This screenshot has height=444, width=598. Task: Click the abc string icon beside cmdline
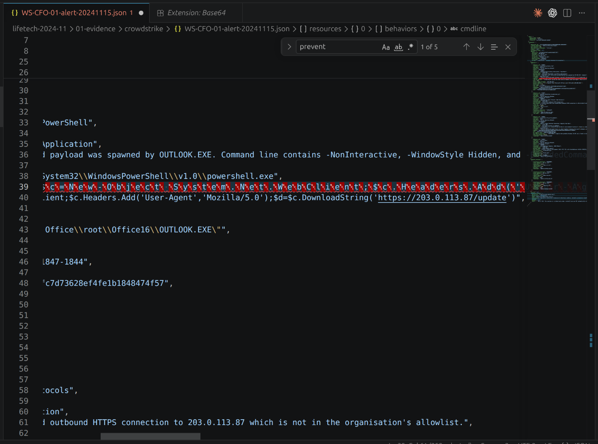454,29
